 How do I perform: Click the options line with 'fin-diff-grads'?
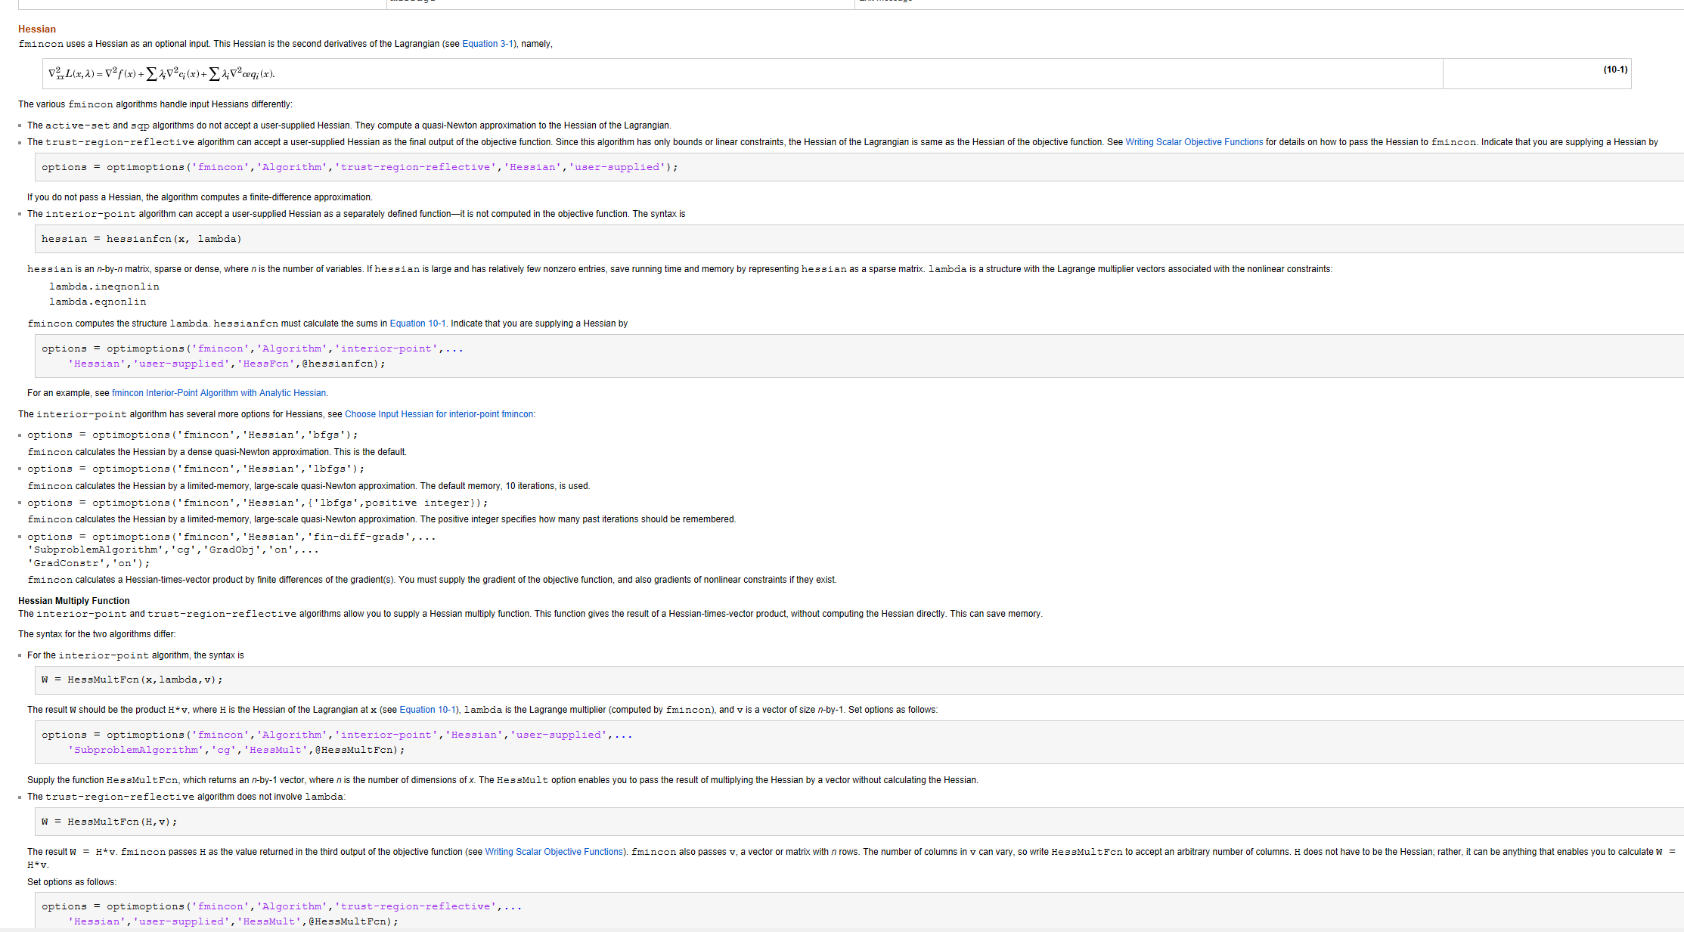click(231, 537)
